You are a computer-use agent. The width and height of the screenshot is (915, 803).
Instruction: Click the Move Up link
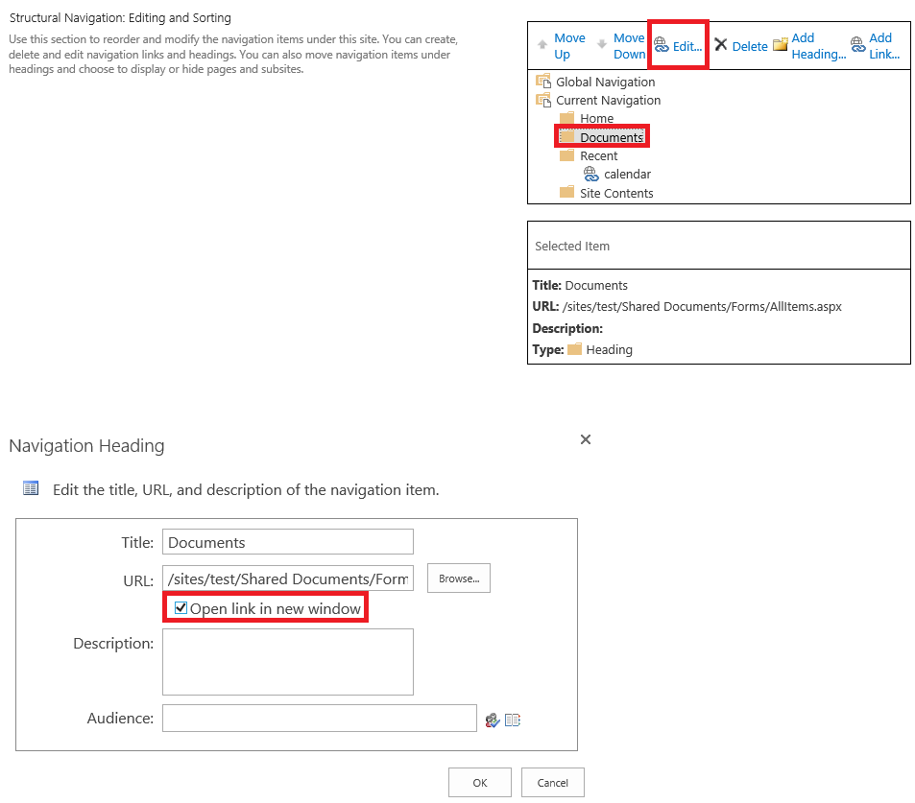[x=569, y=45]
